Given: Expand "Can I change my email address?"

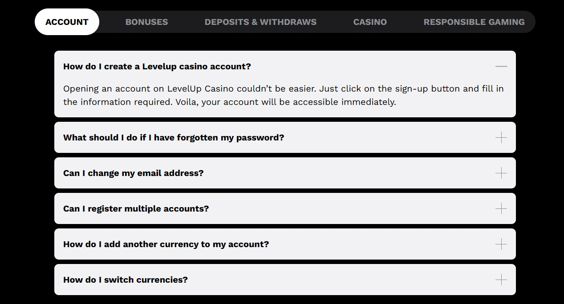Looking at the screenshot, I should point(133,173).
